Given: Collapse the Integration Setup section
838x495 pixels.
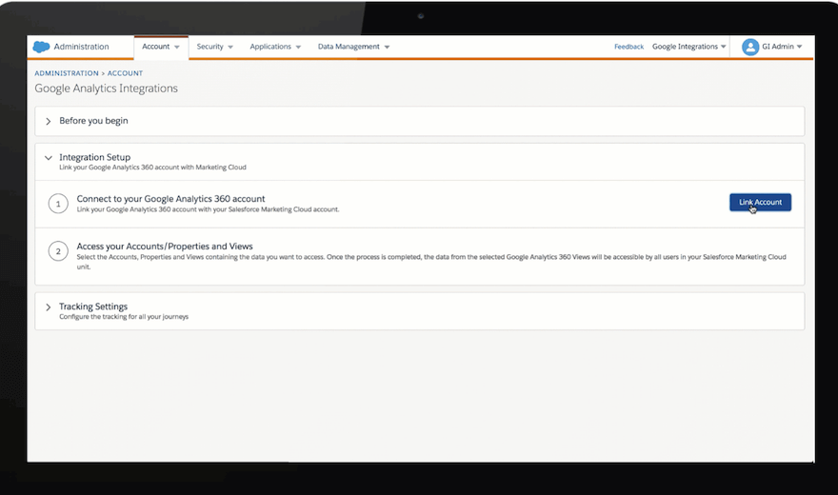Looking at the screenshot, I should [49, 157].
